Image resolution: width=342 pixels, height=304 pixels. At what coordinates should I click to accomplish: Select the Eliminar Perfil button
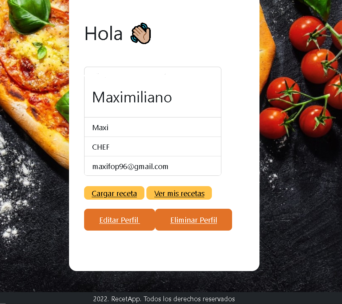[x=194, y=219]
